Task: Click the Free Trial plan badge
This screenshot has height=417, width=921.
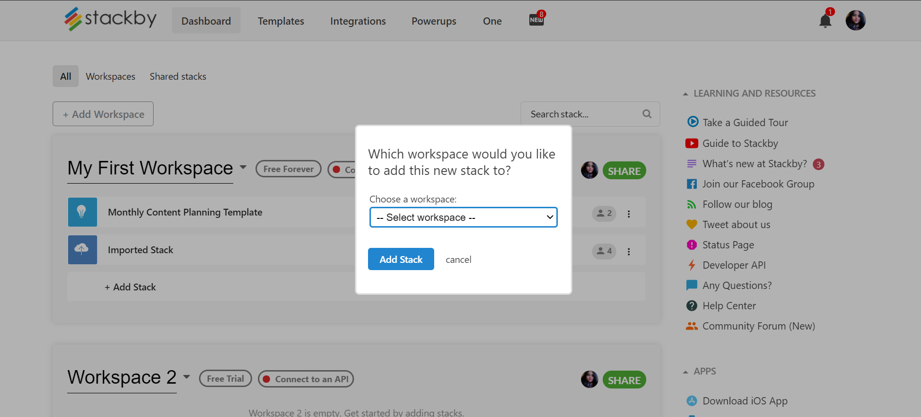Action: [225, 378]
